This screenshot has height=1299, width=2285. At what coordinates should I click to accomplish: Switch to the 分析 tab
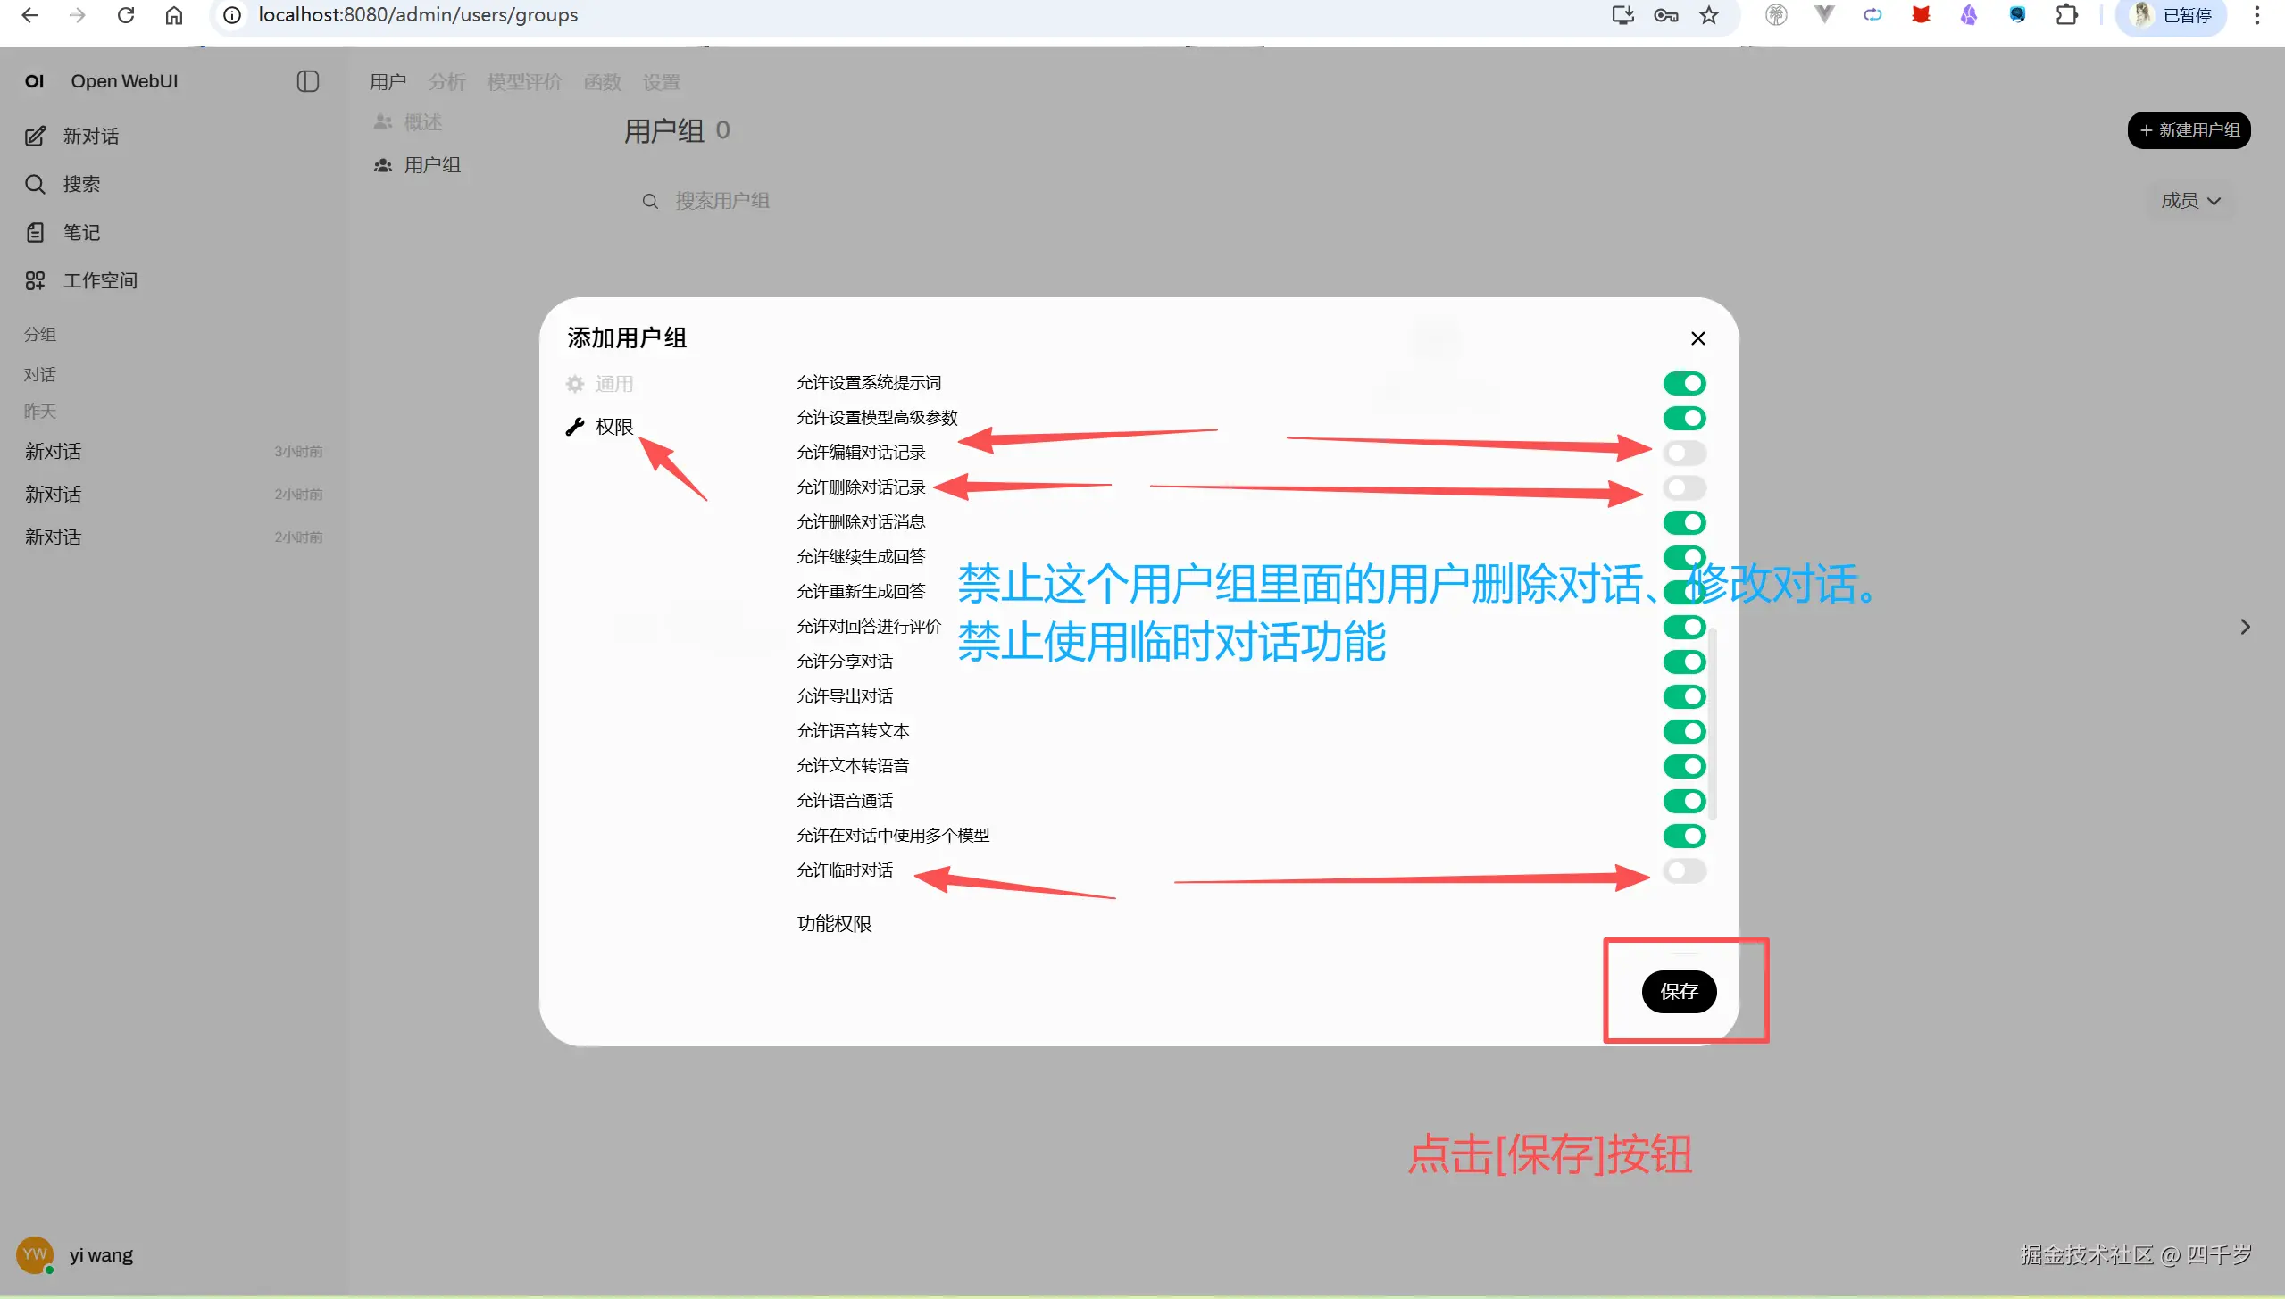[446, 81]
